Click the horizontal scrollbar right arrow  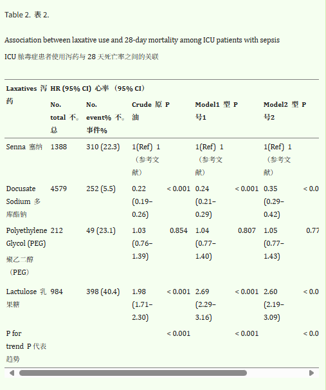(x=311, y=373)
